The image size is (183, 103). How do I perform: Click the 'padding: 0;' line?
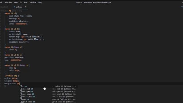pos(14,19)
